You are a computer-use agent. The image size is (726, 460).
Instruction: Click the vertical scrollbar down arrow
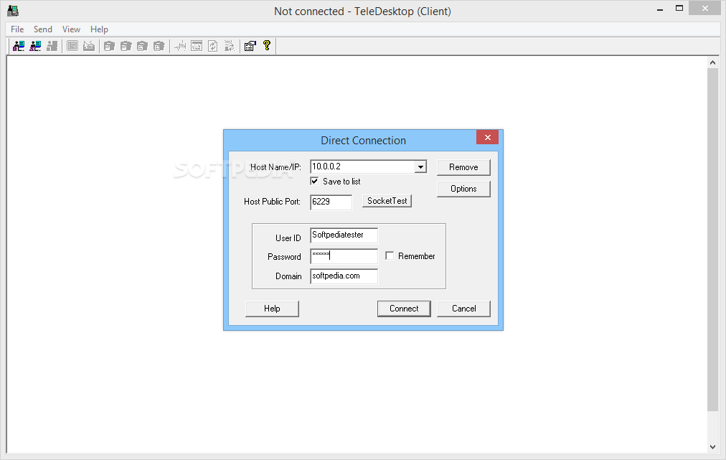click(712, 447)
